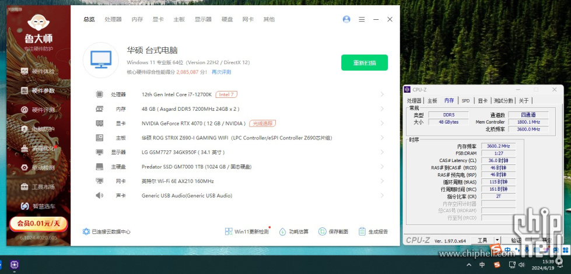
Task: Expand the 显示器 LG row chevron
Action: [x=382, y=152]
